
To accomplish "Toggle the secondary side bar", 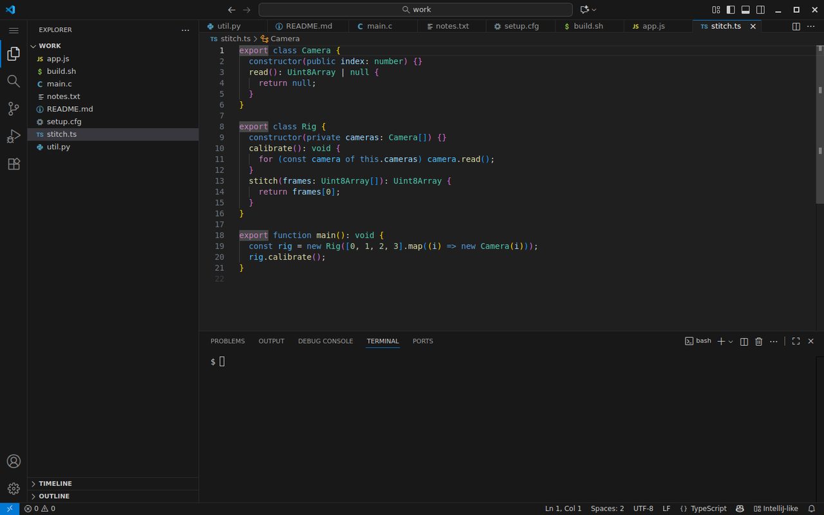I will coord(760,10).
